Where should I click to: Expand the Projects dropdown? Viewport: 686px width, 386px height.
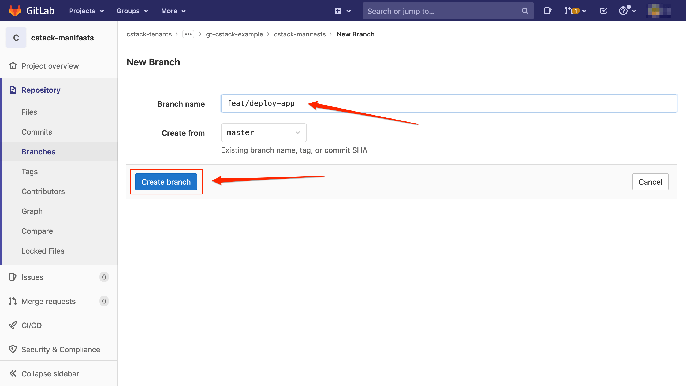(86, 11)
